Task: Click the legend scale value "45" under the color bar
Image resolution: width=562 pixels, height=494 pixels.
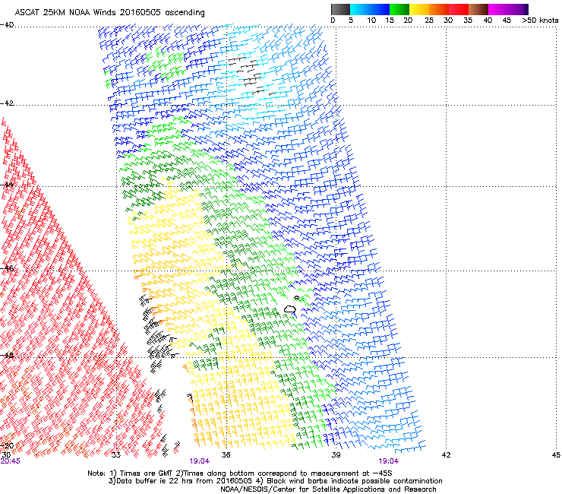Action: pyautogui.click(x=507, y=21)
